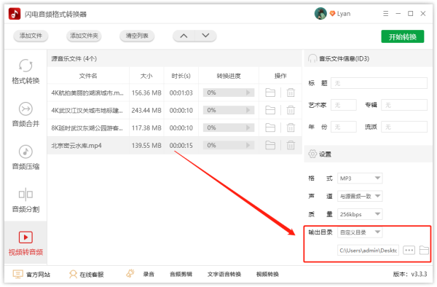The image size is (437, 287).
Task: Open the folder for 北京密云水库.mp4
Action: [x=270, y=145]
